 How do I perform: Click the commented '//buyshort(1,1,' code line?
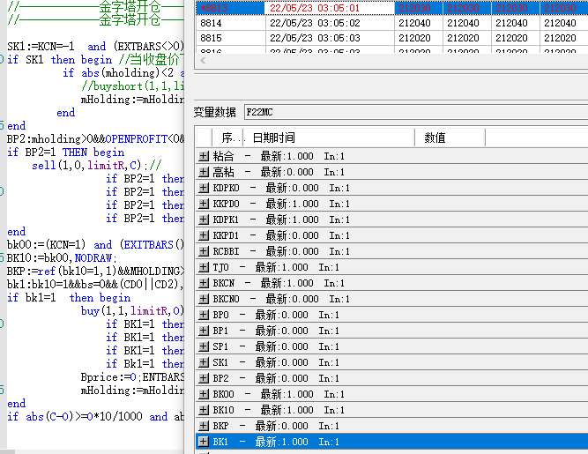point(132,86)
